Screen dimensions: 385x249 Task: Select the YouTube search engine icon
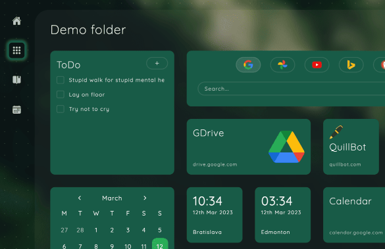(x=317, y=64)
